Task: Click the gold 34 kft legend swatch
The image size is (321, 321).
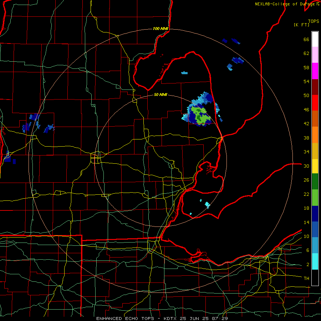Action: [x=315, y=151]
